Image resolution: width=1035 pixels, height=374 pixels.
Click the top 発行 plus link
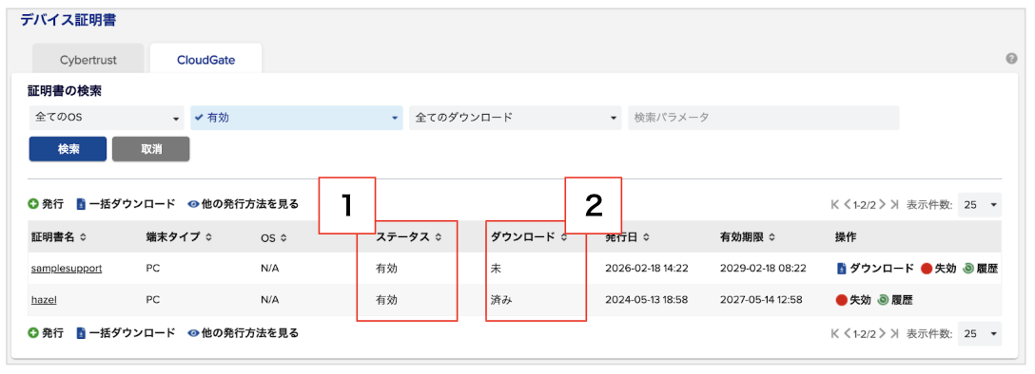coord(47,204)
